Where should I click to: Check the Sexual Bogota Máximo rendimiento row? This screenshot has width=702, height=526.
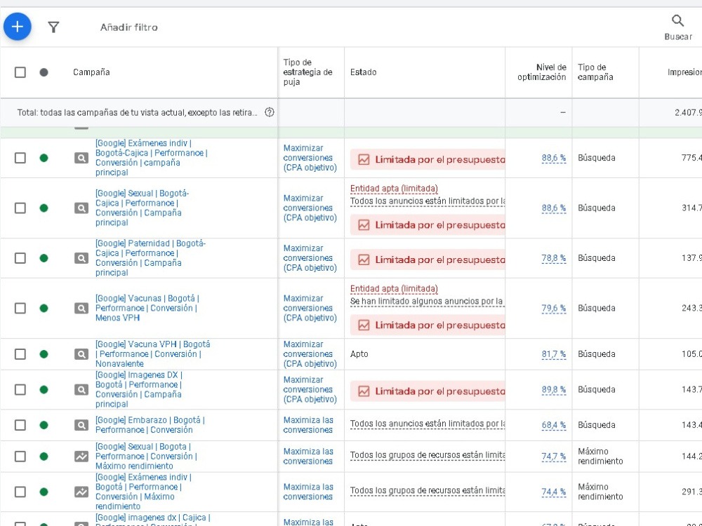tap(20, 457)
